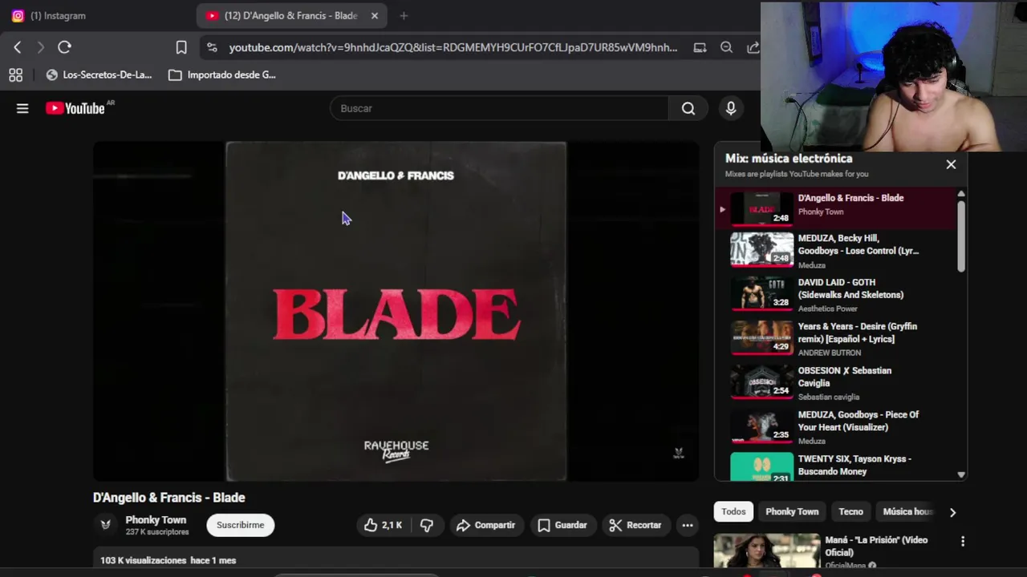1027x577 pixels.
Task: Open site information icon in address bar
Action: tap(212, 47)
